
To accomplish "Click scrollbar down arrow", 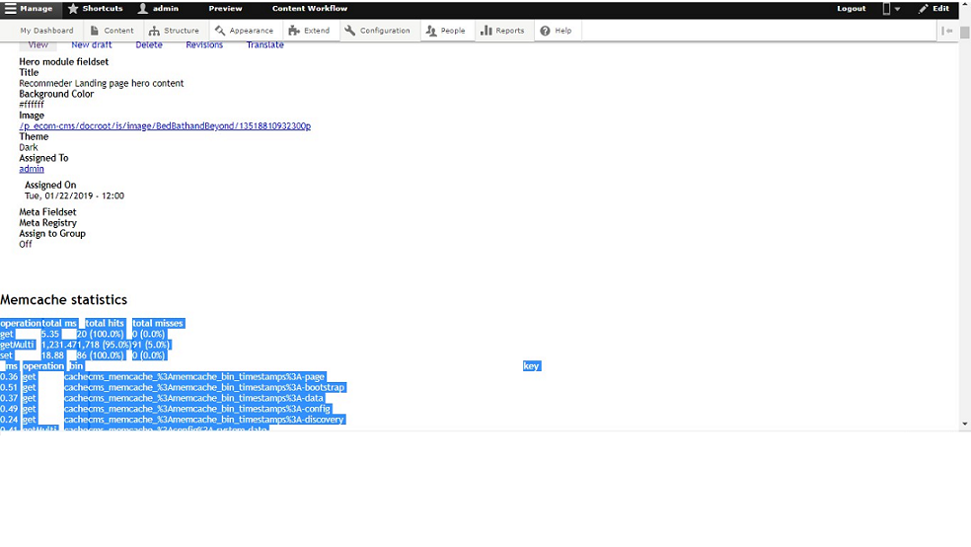I will [x=965, y=425].
